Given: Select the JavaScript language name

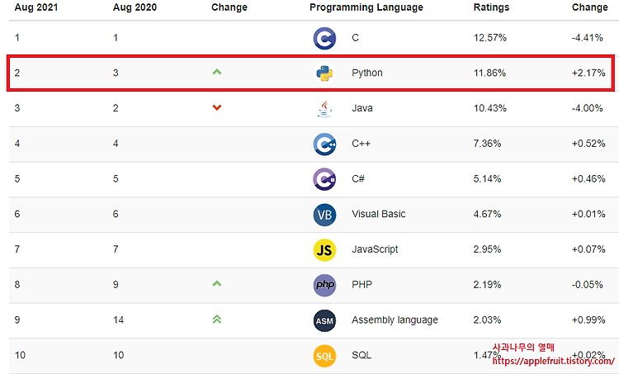Looking at the screenshot, I should point(375,249).
